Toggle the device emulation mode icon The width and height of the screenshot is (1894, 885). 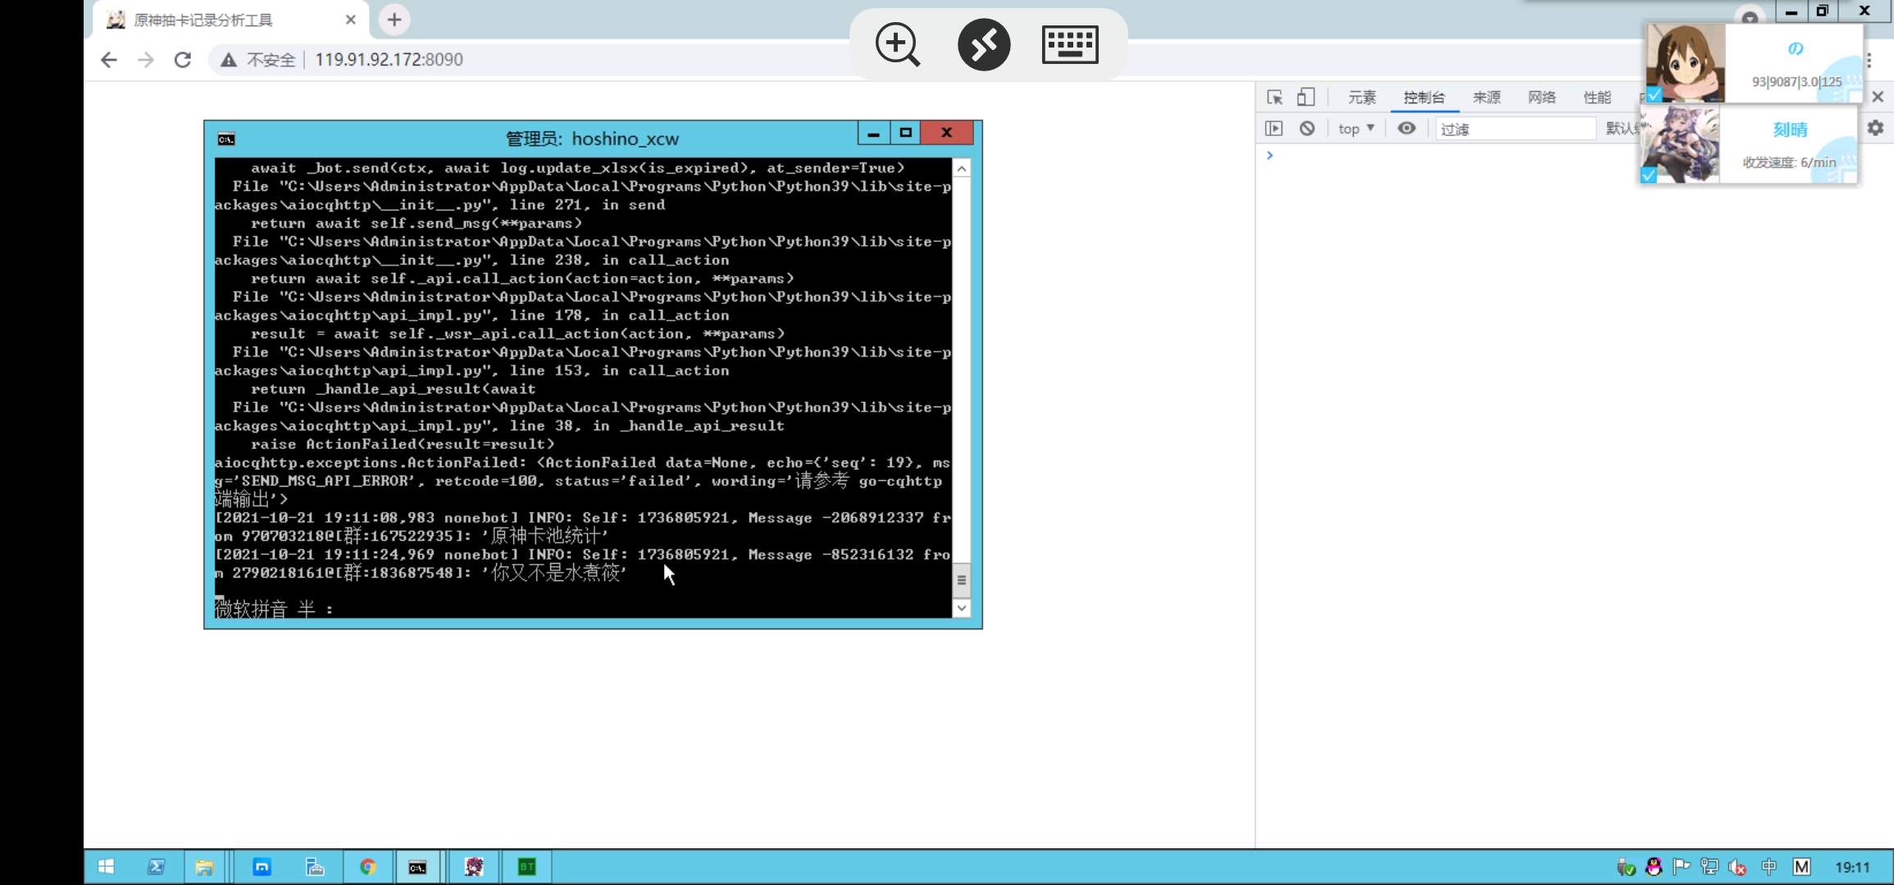(1305, 98)
